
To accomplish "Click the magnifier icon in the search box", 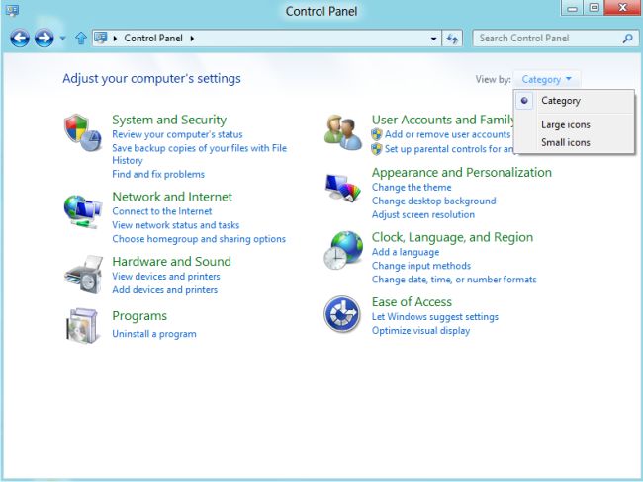I will click(x=627, y=39).
